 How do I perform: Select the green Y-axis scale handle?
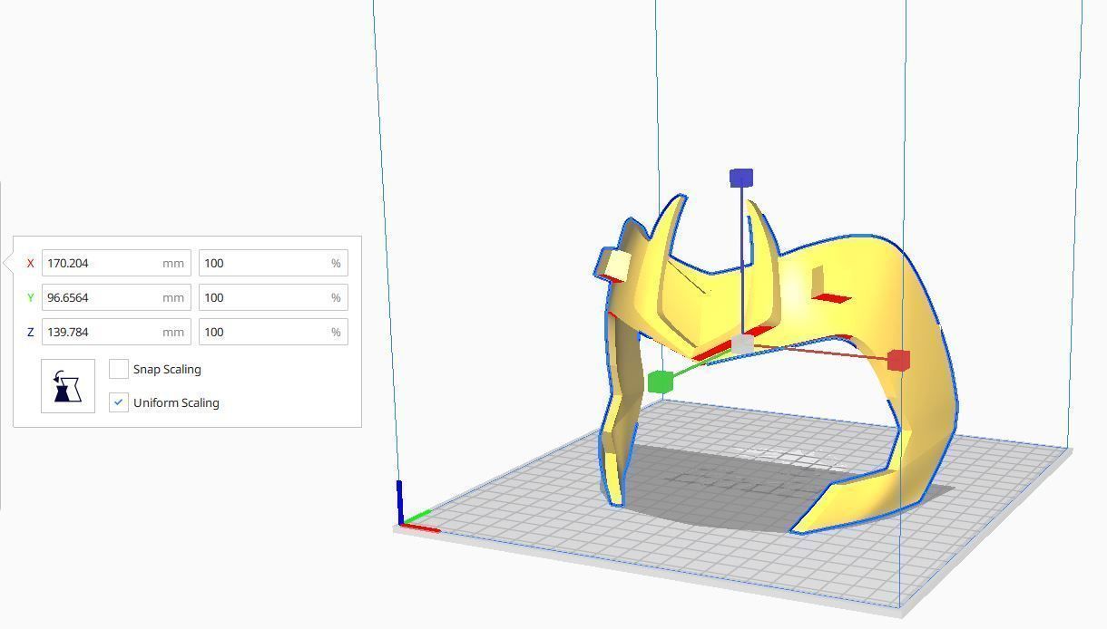click(661, 382)
